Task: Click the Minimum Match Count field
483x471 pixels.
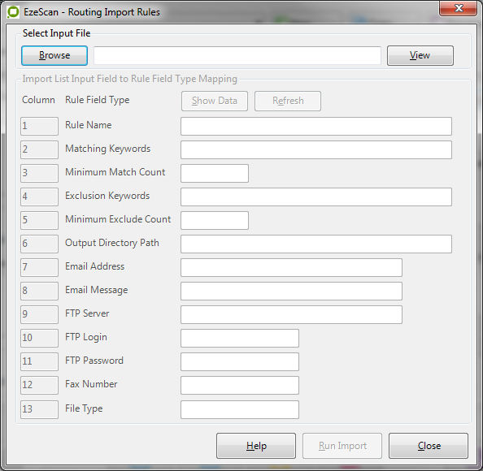Action: pos(215,173)
